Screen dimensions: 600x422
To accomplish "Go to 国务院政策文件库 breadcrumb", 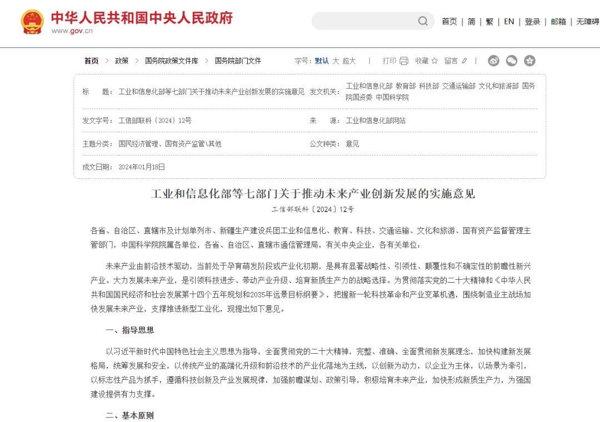I will [x=172, y=61].
